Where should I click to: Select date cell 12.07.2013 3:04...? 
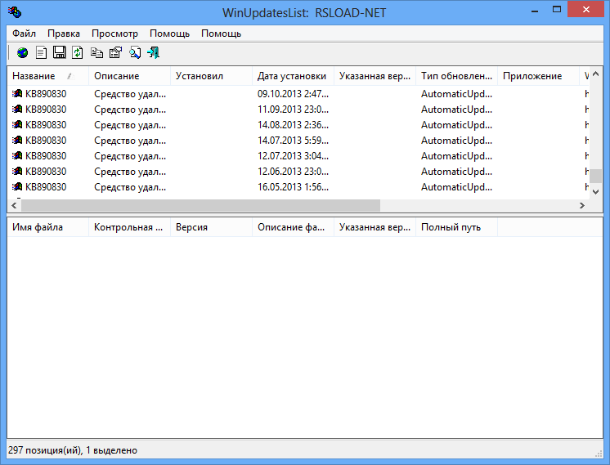(x=293, y=156)
